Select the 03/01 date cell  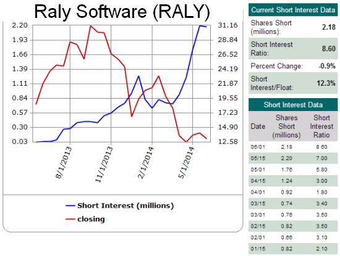258,215
